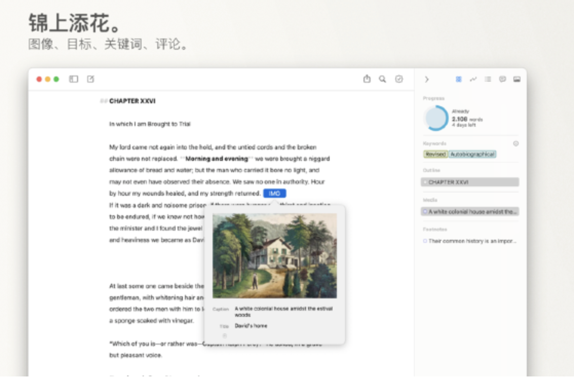The image size is (574, 378).
Task: Click the small circle icon below Title
Action: tap(225, 335)
